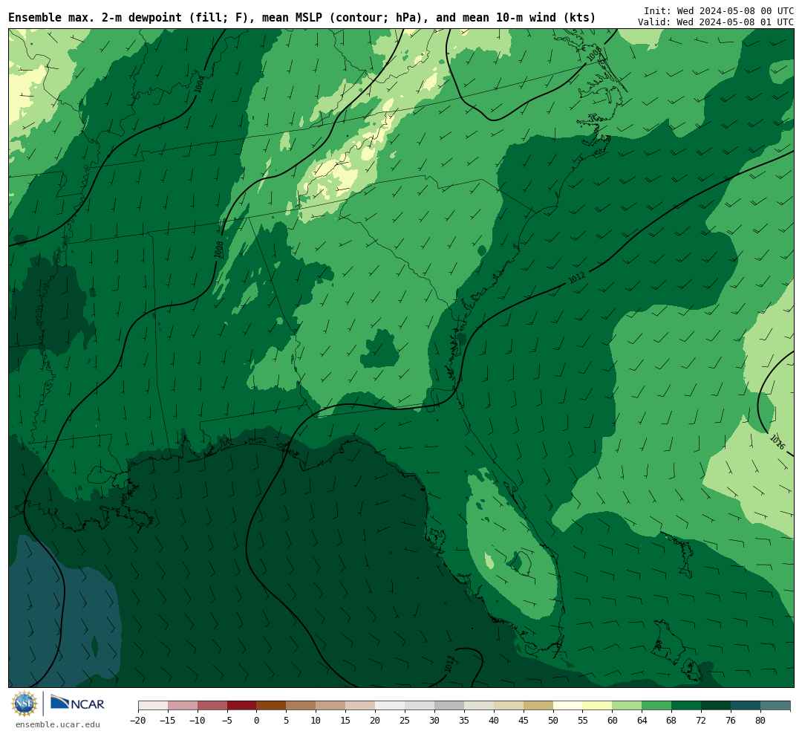
Task: Click the '−20' colorbar tick label
Action: click(138, 721)
